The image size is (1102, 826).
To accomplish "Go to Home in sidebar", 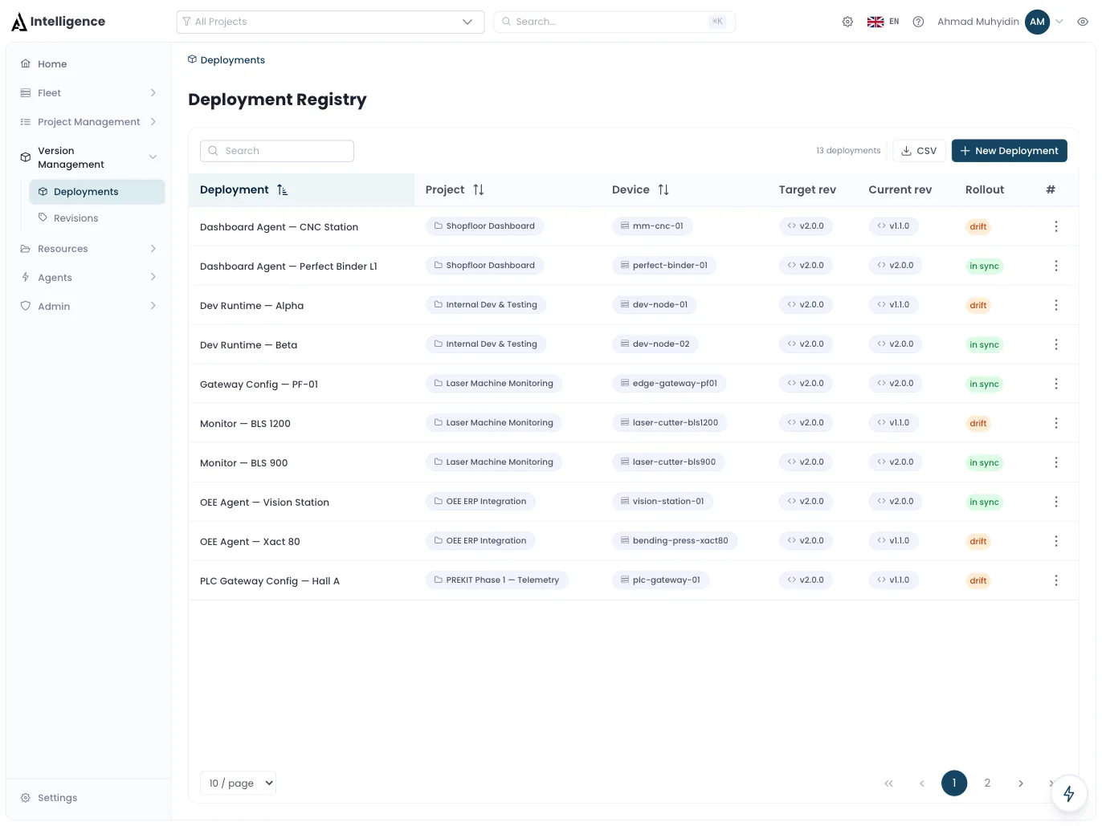I will point(88,64).
